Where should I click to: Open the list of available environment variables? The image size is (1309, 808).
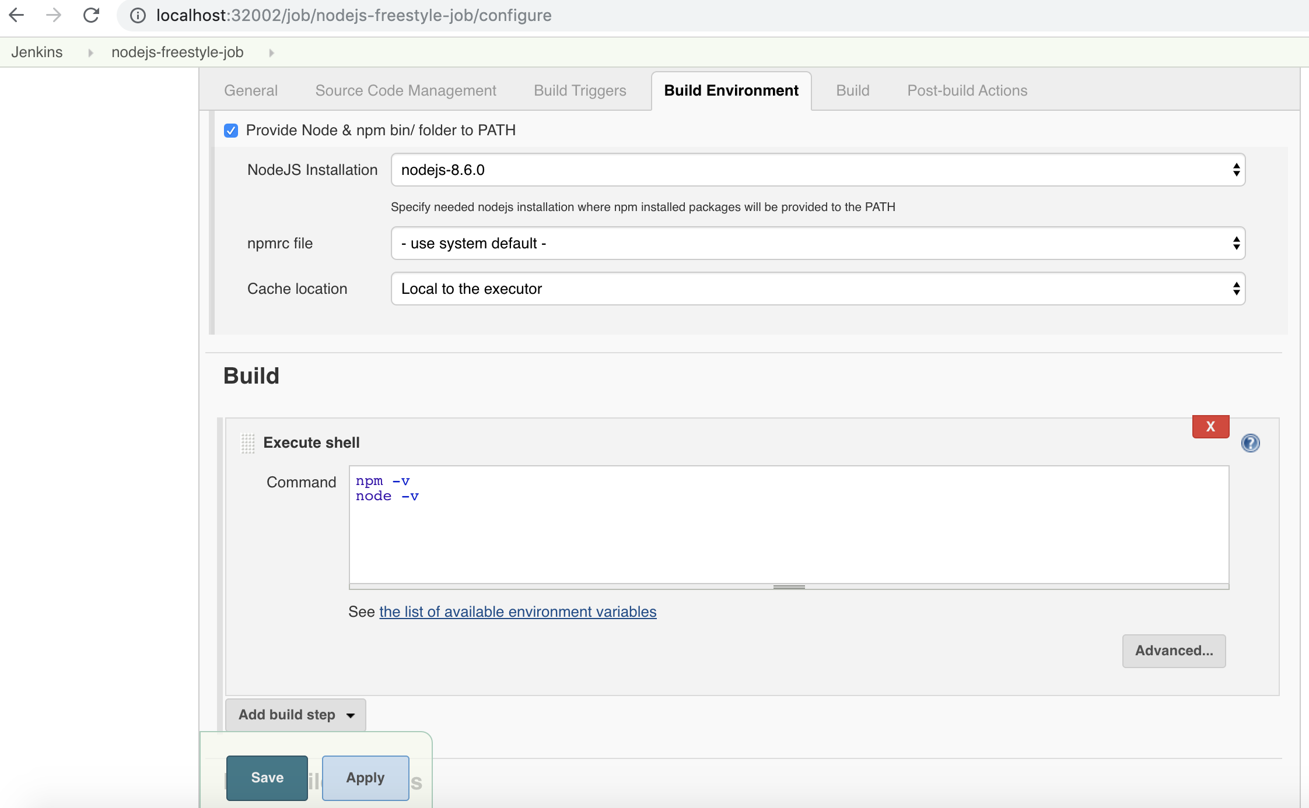[x=517, y=612]
